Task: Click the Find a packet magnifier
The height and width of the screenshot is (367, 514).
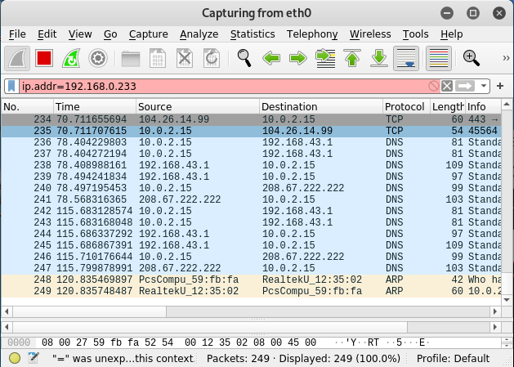Action: (x=244, y=58)
